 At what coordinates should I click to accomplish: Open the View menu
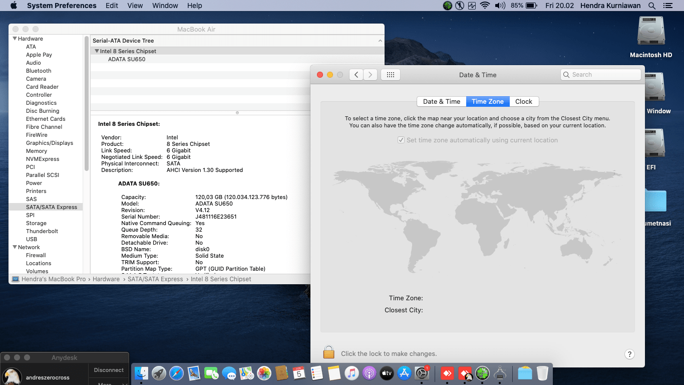point(135,6)
